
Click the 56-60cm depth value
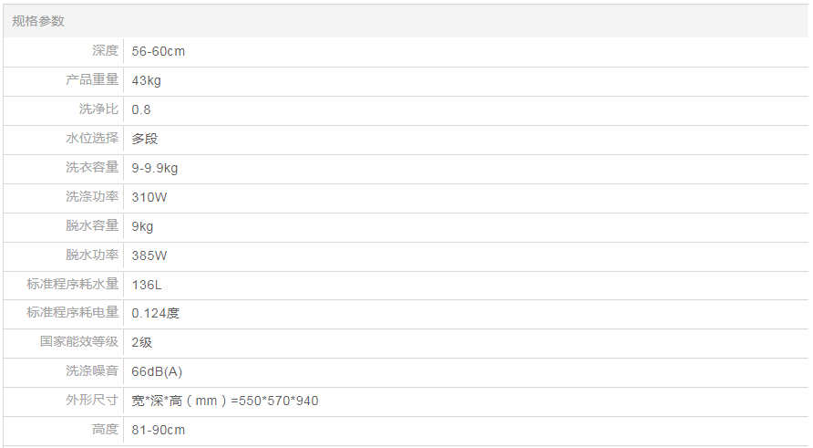(158, 51)
